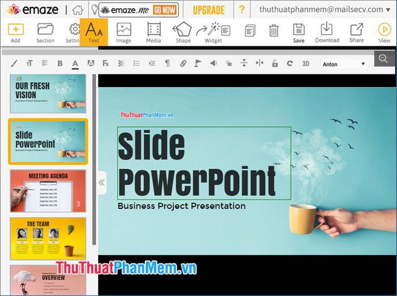
Task: Click the emaze logo
Action: [33, 10]
